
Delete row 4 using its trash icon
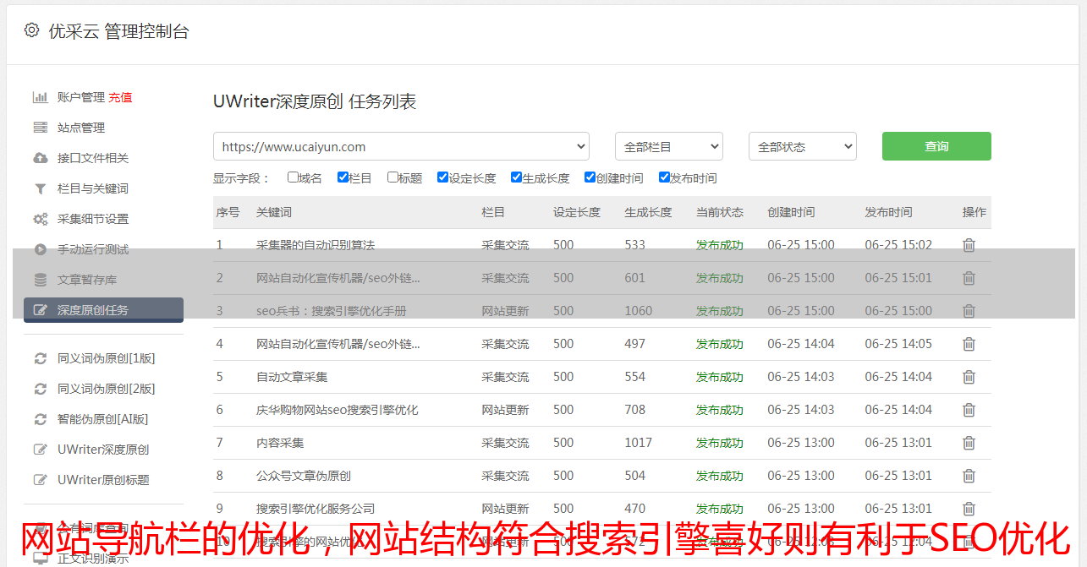coord(969,344)
